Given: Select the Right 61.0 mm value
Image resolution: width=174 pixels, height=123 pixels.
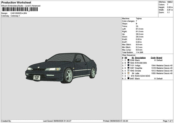Looking at the screenshot, I should (139, 32).
